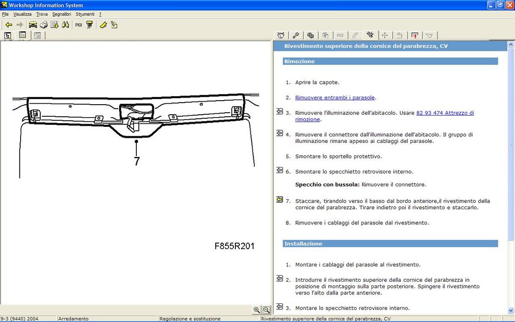
Task: Zoom in on the illustration
Action: tap(257, 310)
